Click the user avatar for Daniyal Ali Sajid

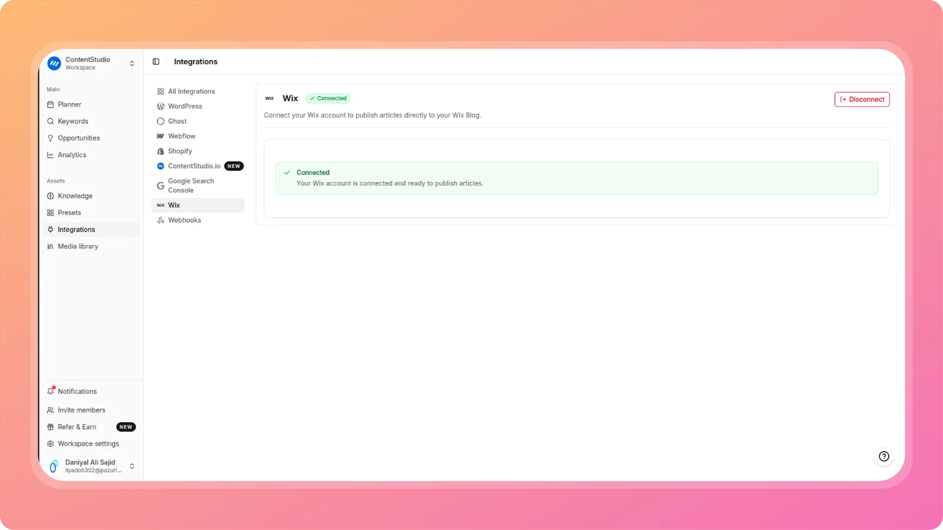[x=54, y=466]
